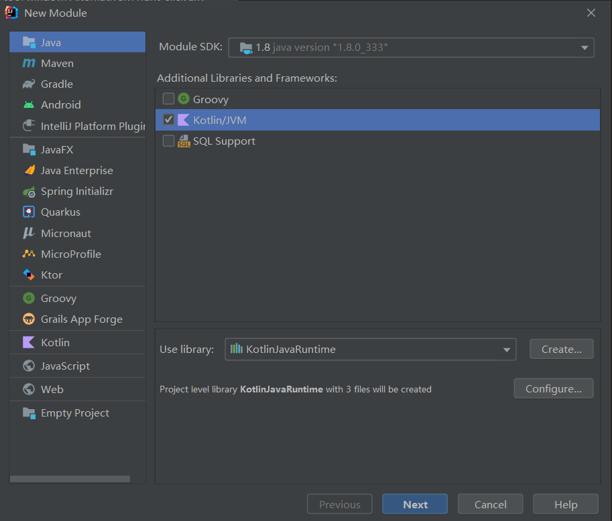Click the Cancel button
This screenshot has width=612, height=521.
point(490,504)
